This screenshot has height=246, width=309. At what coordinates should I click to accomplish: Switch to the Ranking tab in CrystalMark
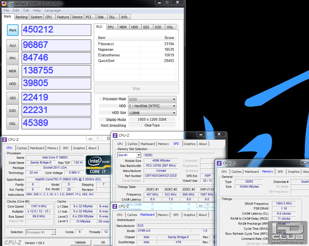tap(22, 17)
